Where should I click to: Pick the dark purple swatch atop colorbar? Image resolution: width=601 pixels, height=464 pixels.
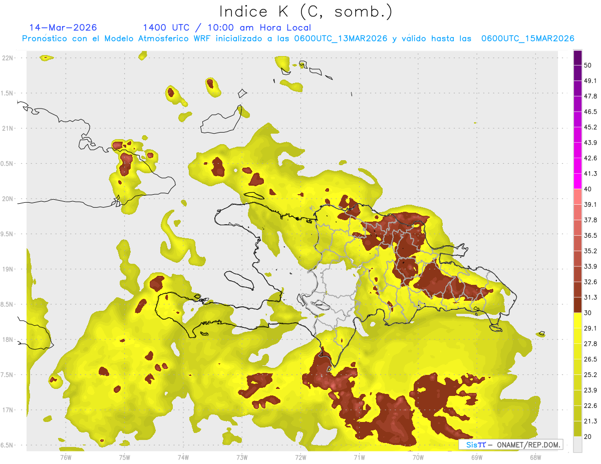coord(577,58)
